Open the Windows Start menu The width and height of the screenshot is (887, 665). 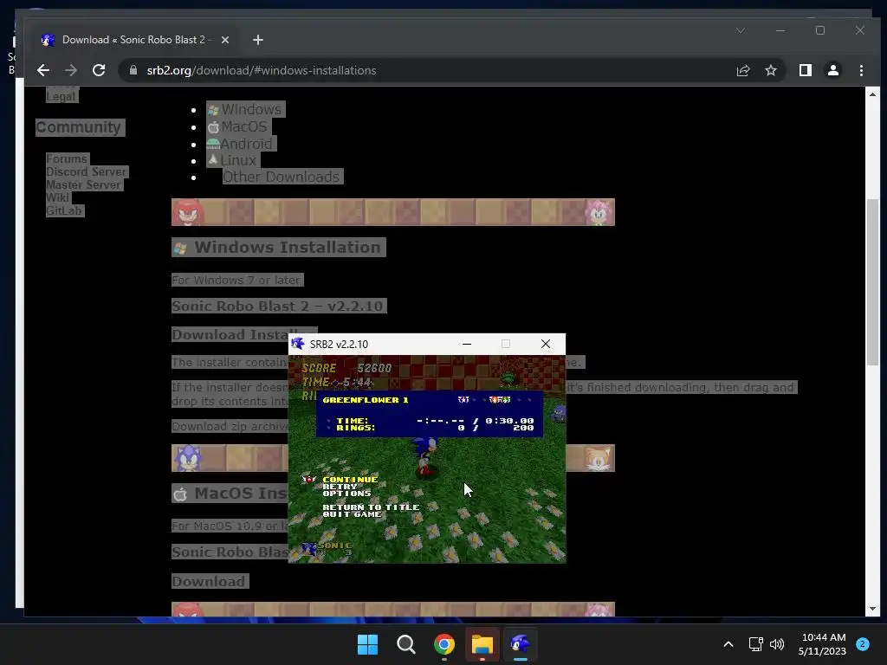pyautogui.click(x=367, y=644)
